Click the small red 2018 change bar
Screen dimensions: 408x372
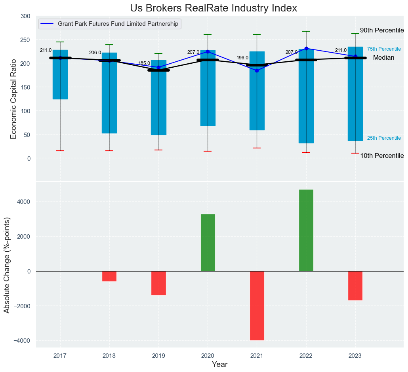tap(109, 276)
